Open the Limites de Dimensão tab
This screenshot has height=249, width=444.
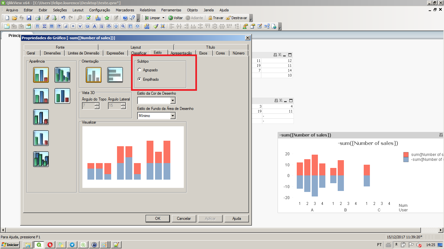(84, 53)
